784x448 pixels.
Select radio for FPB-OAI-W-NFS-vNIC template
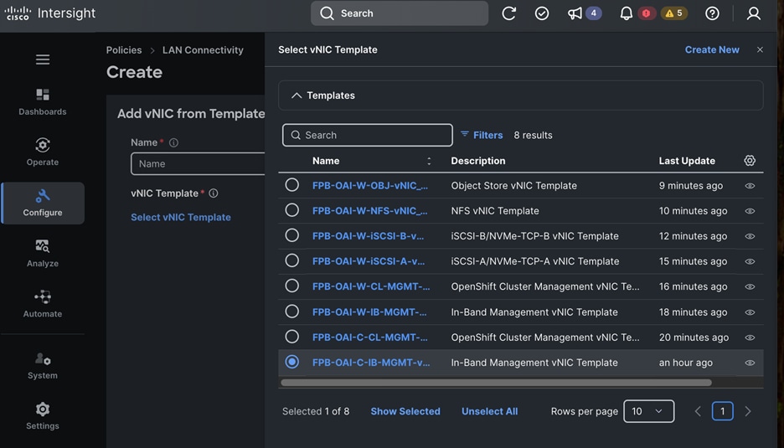292,210
